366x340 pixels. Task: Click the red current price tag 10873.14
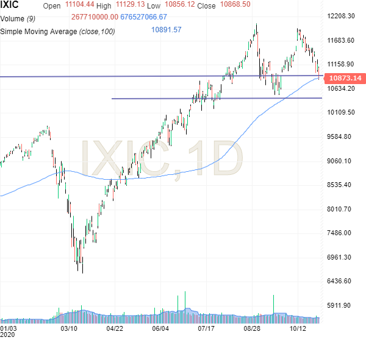point(345,79)
